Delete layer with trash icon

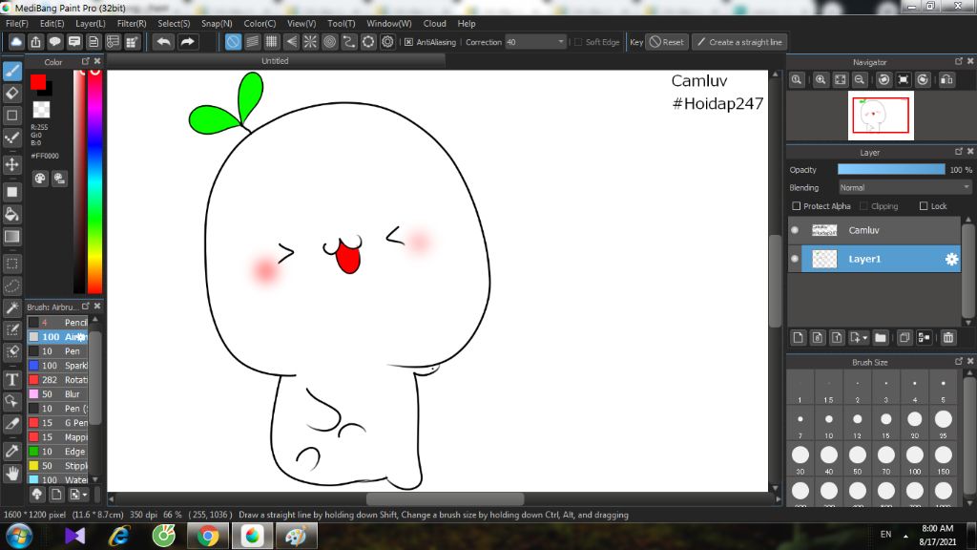click(948, 337)
